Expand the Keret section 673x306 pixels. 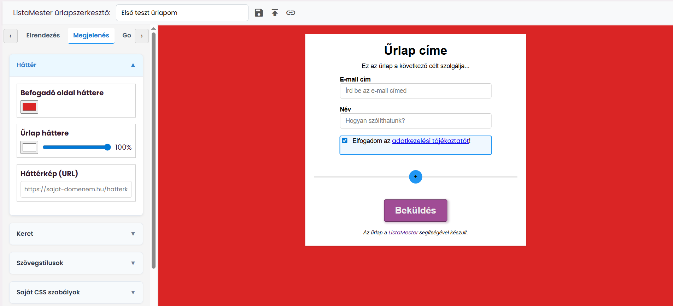coord(76,234)
